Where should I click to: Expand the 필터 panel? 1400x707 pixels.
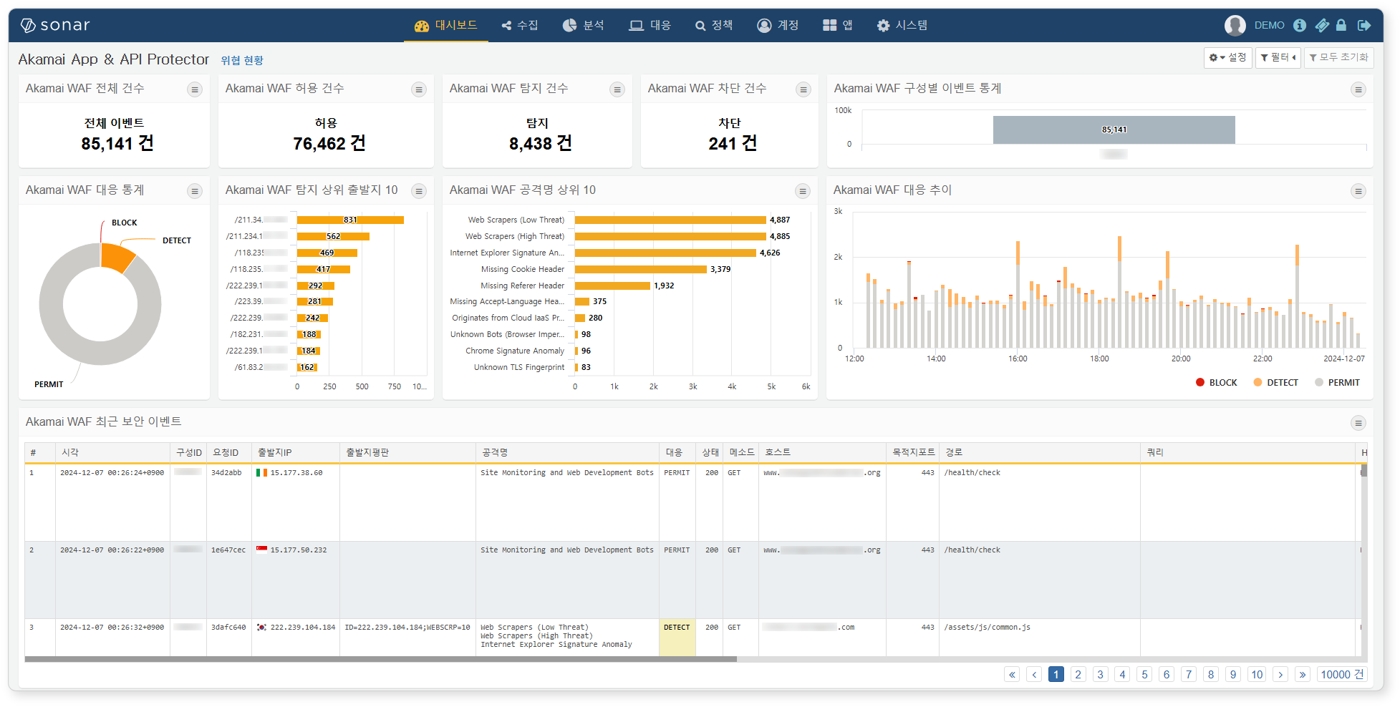1278,57
